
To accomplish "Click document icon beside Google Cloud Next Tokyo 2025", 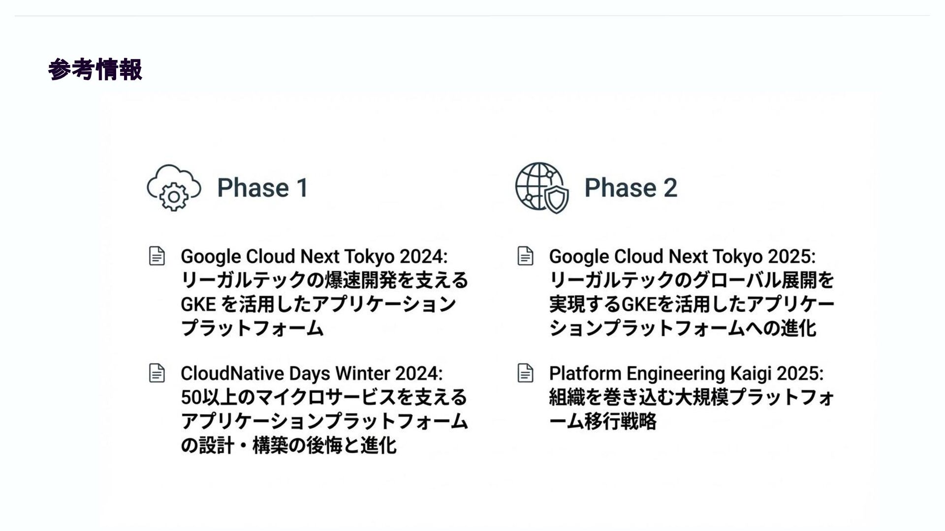I will click(525, 256).
